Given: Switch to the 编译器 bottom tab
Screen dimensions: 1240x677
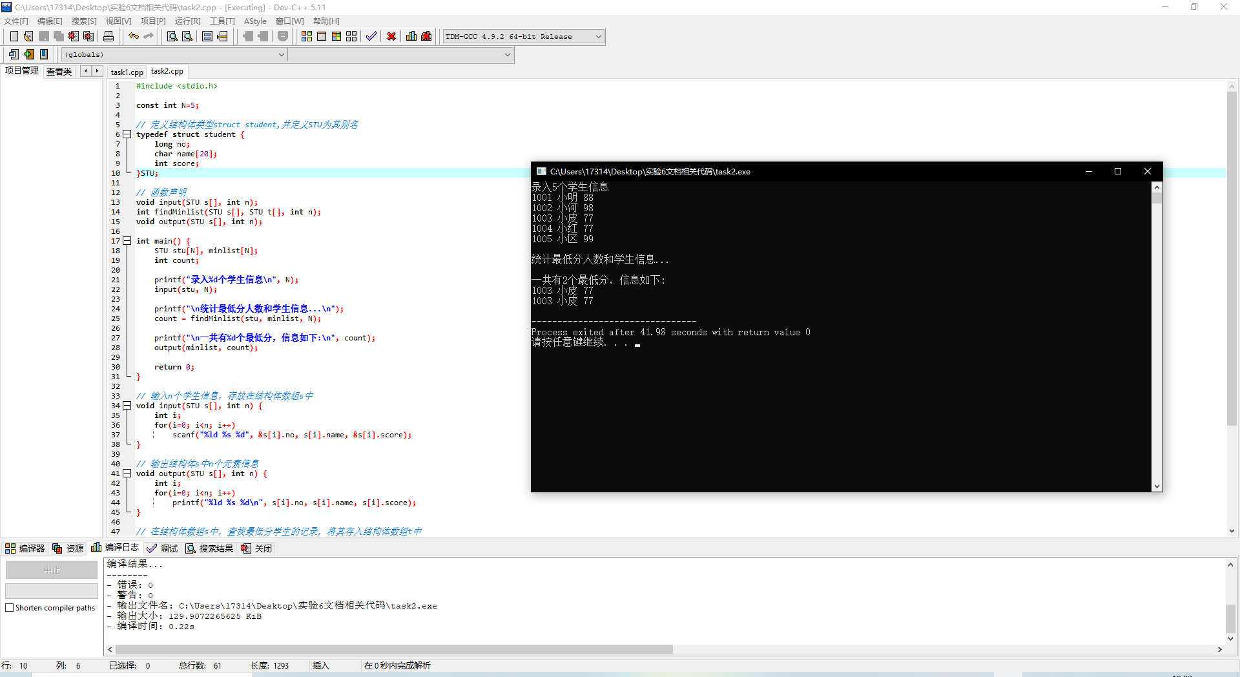Looking at the screenshot, I should [25, 548].
